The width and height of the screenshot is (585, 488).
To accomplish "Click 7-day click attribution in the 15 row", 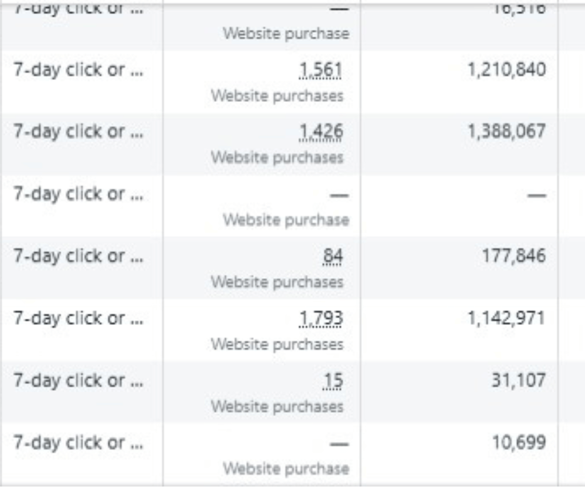I will point(78,380).
